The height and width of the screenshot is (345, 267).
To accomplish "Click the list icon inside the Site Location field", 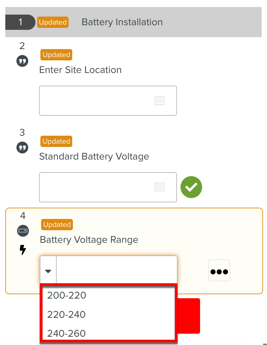I will (x=160, y=101).
